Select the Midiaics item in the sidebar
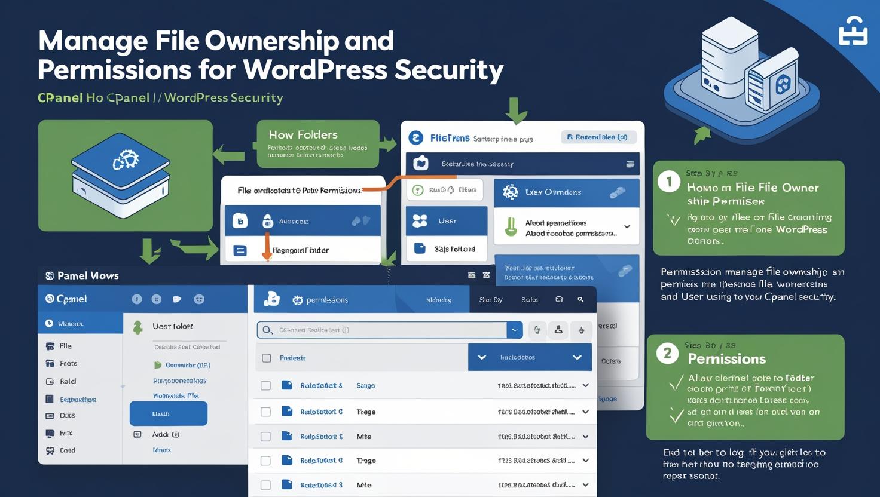Image resolution: width=880 pixels, height=497 pixels. click(81, 324)
